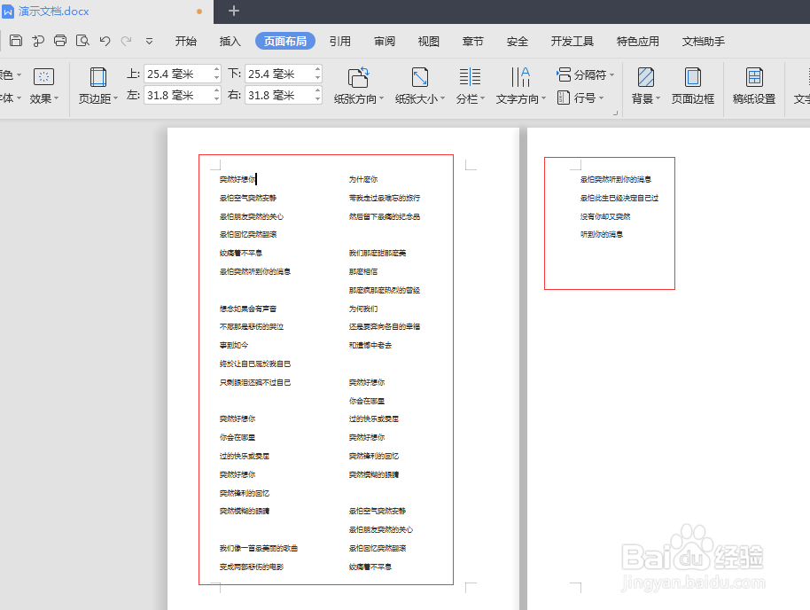Decrease left margin with down stepper
Image resolution: width=810 pixels, height=610 pixels.
coord(216,100)
